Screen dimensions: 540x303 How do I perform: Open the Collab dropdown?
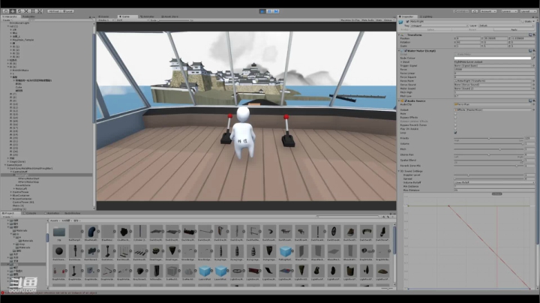tap(460, 11)
